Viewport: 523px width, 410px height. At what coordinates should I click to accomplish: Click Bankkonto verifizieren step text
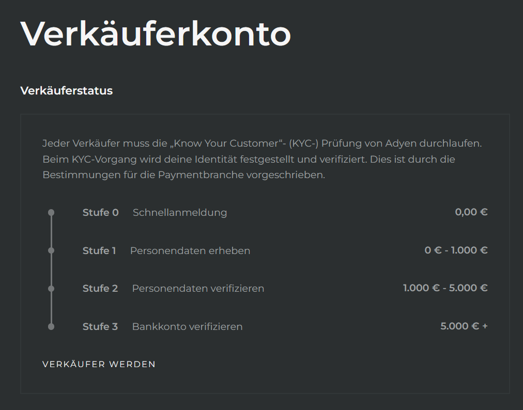tap(187, 326)
